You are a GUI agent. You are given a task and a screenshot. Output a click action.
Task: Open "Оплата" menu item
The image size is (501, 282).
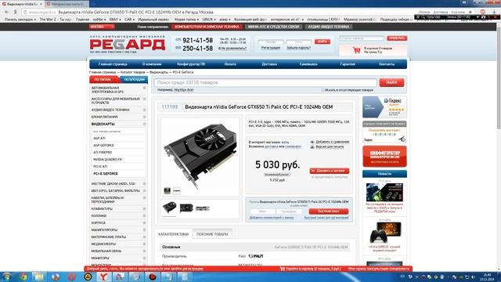tap(230, 64)
